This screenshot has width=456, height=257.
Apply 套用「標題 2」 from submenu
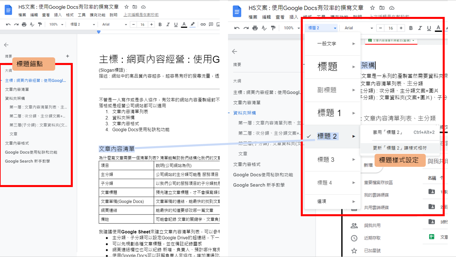click(x=400, y=132)
